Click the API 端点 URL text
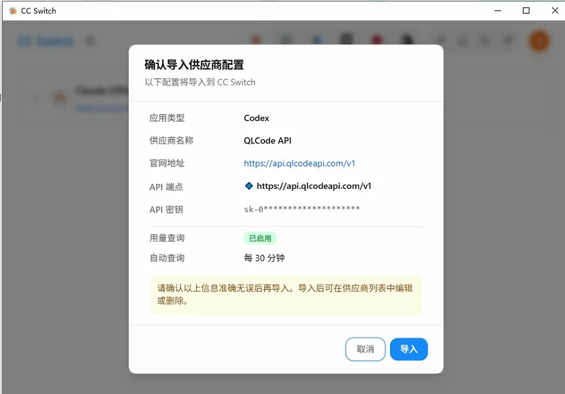The image size is (565, 394). click(314, 186)
